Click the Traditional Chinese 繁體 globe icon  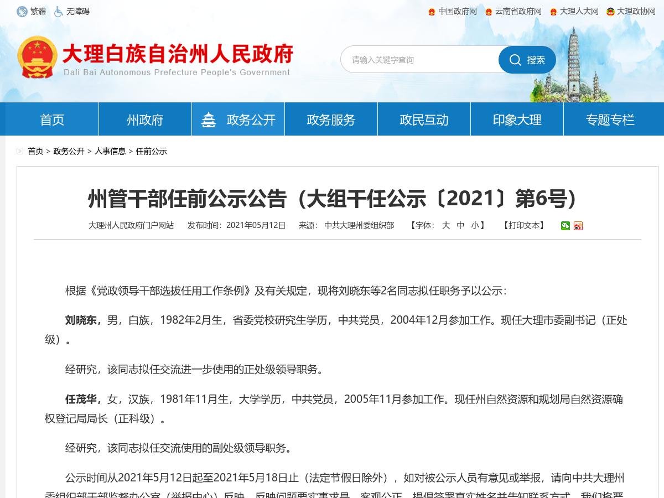point(22,12)
